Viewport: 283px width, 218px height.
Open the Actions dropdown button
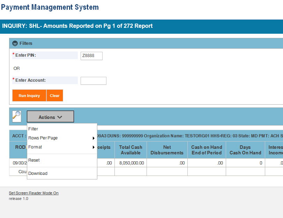tap(50, 116)
